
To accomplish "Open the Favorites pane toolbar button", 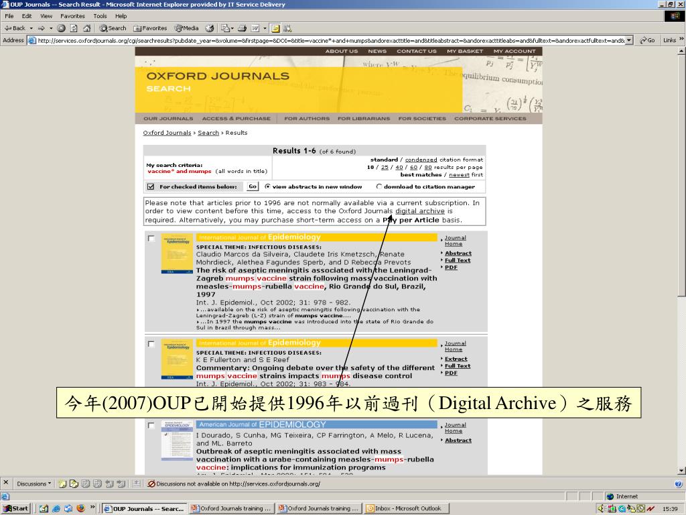I will pos(150,28).
